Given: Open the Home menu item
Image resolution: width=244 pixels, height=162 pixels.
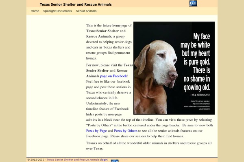Looking at the screenshot, I should click(35, 11).
